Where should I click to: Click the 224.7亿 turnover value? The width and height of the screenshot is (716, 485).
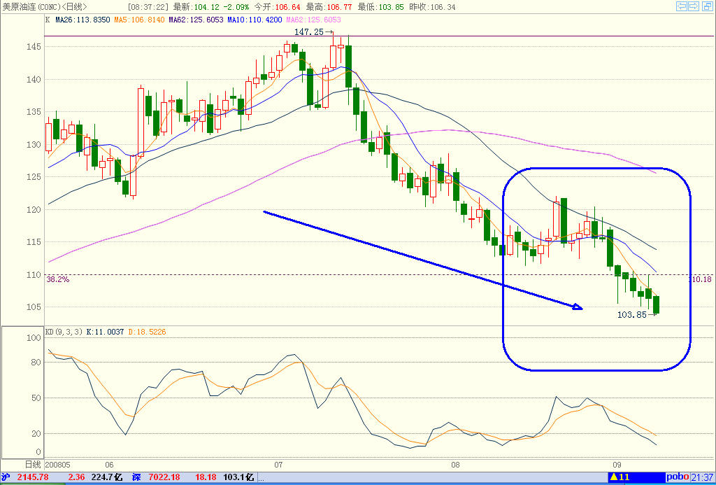(x=108, y=477)
